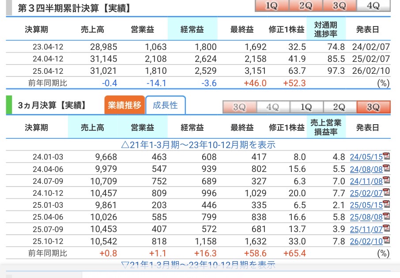This screenshot has width=400, height=278.
Task: Open PDF icon next to 25/05/15
Action: pyautogui.click(x=387, y=205)
